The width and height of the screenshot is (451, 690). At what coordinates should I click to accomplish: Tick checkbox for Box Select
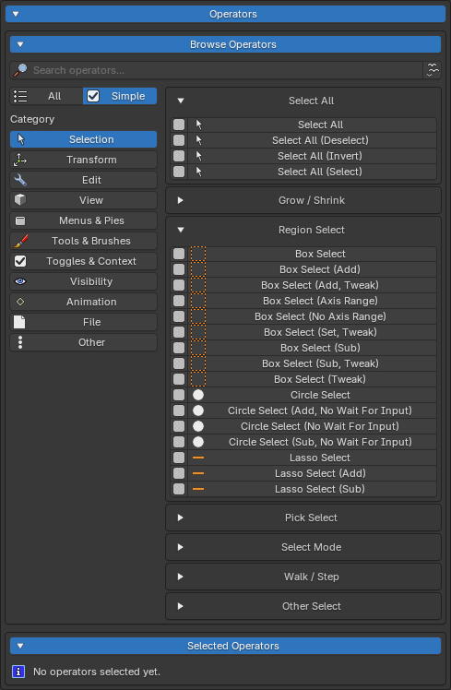pyautogui.click(x=179, y=254)
